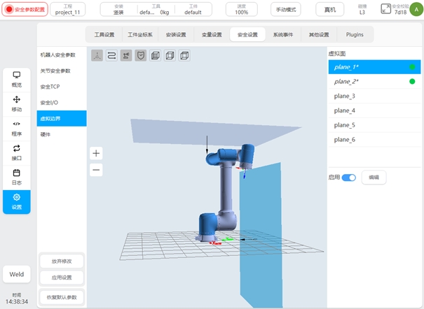
Task: Toggle the coordinate axes display icon
Action: pyautogui.click(x=97, y=56)
